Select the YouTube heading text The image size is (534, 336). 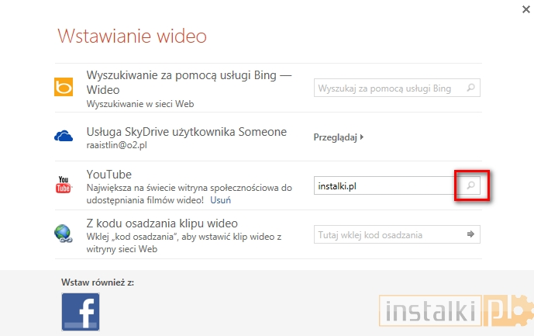(109, 175)
